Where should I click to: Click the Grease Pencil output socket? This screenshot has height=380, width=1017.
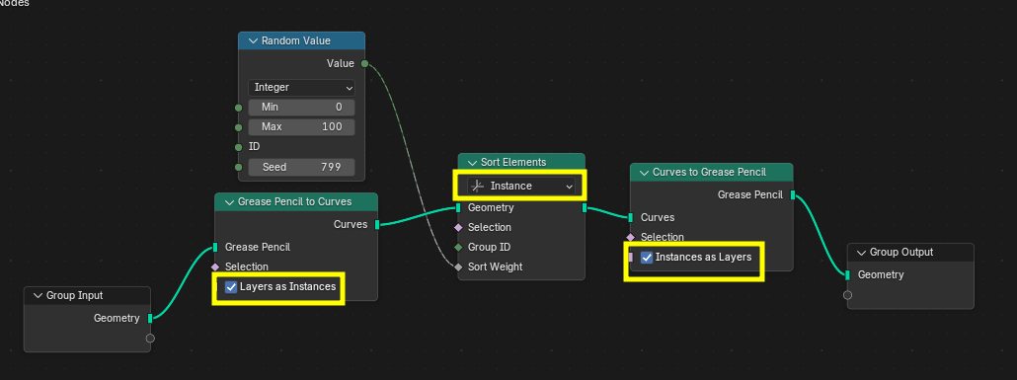click(x=793, y=194)
